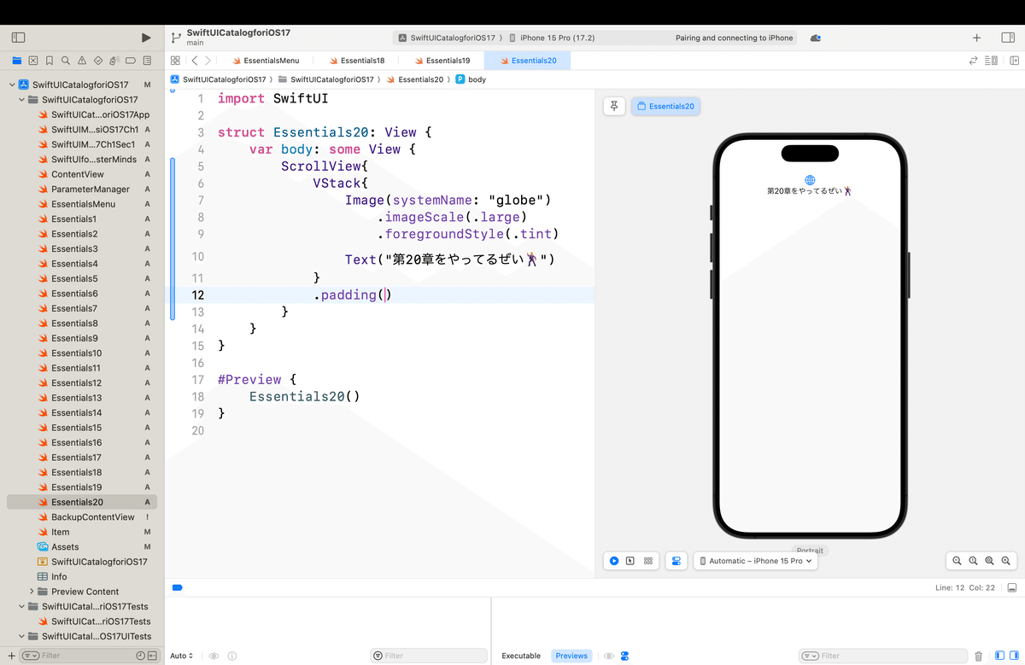
Task: Open the body symbol in jump bar
Action: pyautogui.click(x=471, y=79)
